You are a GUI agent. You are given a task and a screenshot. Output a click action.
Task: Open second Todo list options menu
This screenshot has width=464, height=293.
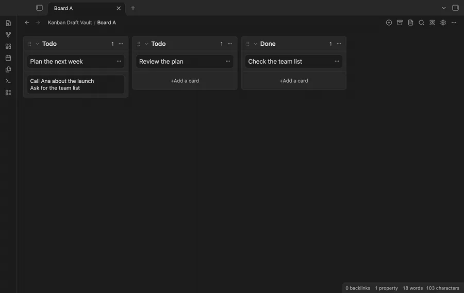230,44
